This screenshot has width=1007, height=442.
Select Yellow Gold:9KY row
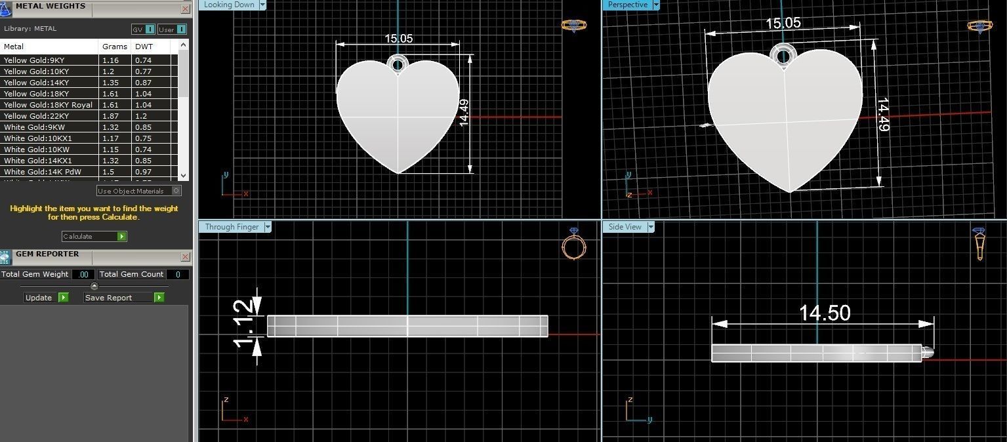pos(89,60)
